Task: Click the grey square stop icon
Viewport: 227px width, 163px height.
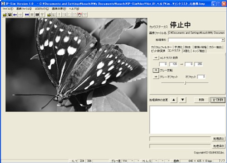Action: click(32, 14)
